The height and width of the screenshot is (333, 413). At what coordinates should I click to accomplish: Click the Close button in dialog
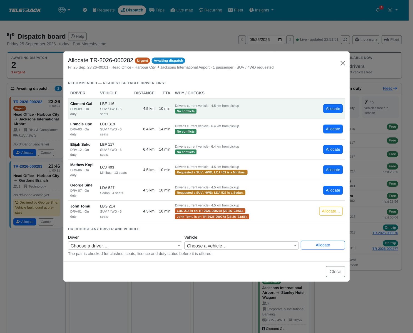pyautogui.click(x=335, y=272)
